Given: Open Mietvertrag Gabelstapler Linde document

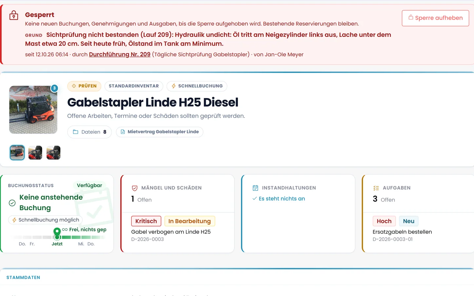Looking at the screenshot, I should [160, 132].
